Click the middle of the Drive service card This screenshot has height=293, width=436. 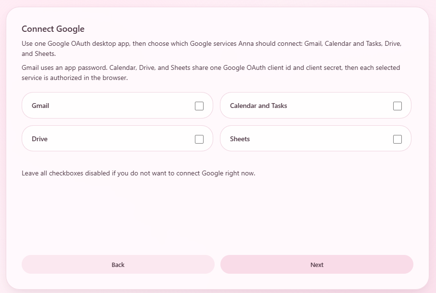point(117,139)
